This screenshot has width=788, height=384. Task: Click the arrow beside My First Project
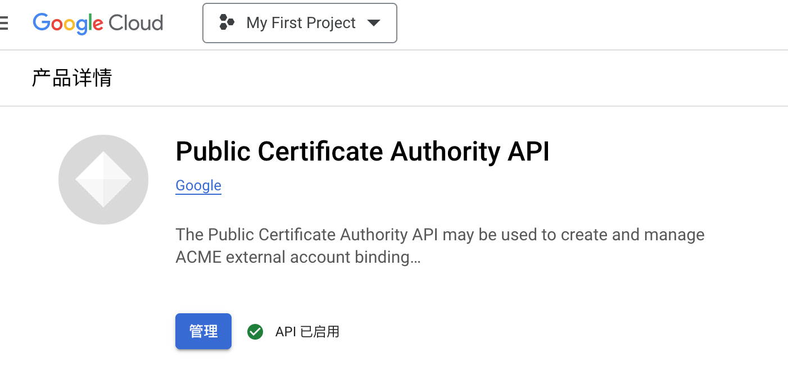(x=373, y=23)
